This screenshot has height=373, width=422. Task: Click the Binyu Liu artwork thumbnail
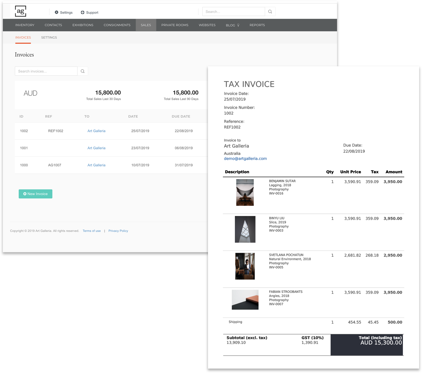point(245,229)
